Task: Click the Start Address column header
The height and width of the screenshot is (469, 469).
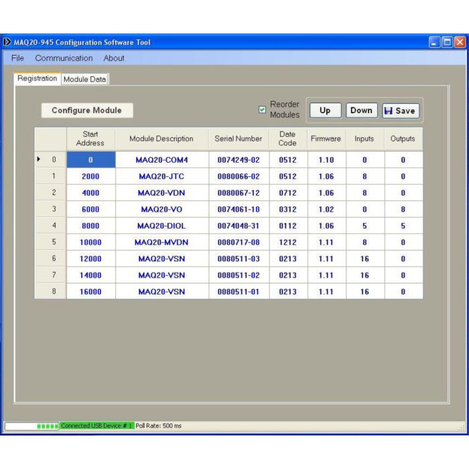Action: coord(90,139)
